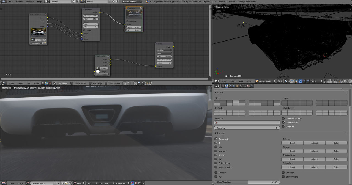Viewport: 352px width, 185px height.
Task: Click the Glossy Indirect pass button
Action: 314,151
